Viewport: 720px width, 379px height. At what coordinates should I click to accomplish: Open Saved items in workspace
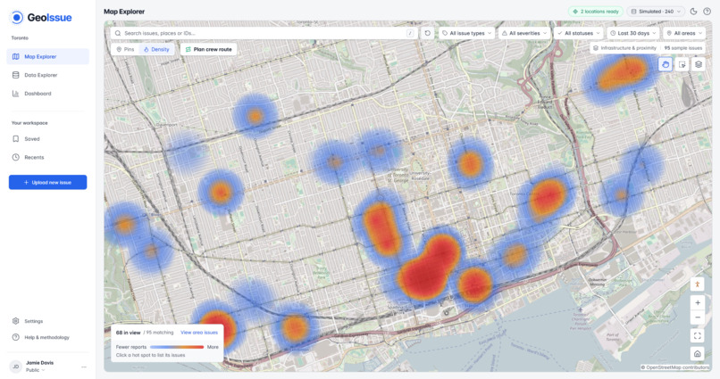pyautogui.click(x=47, y=139)
